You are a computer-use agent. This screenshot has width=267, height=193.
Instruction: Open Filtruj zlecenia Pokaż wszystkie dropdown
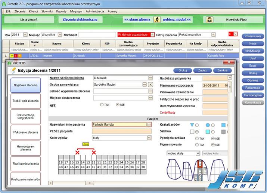(x=213, y=35)
